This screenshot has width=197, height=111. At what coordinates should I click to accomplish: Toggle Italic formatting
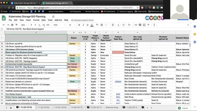[x=83, y=25]
